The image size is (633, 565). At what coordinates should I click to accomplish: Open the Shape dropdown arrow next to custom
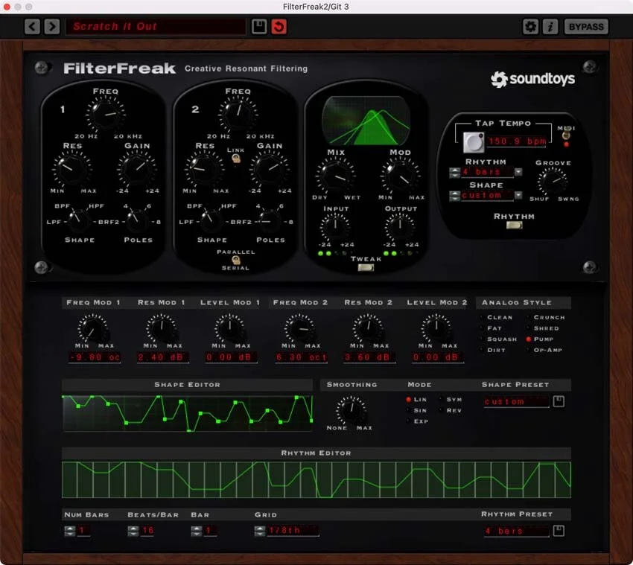pyautogui.click(x=518, y=195)
